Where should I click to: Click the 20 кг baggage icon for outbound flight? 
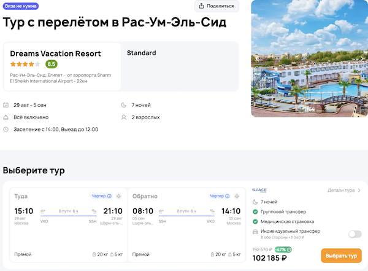click(x=92, y=254)
